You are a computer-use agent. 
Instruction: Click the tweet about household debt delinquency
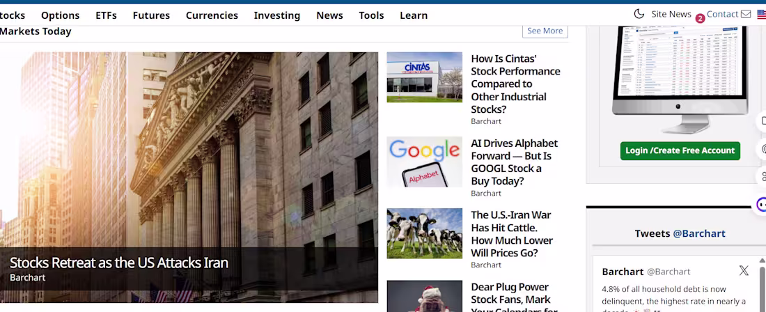[674, 298]
